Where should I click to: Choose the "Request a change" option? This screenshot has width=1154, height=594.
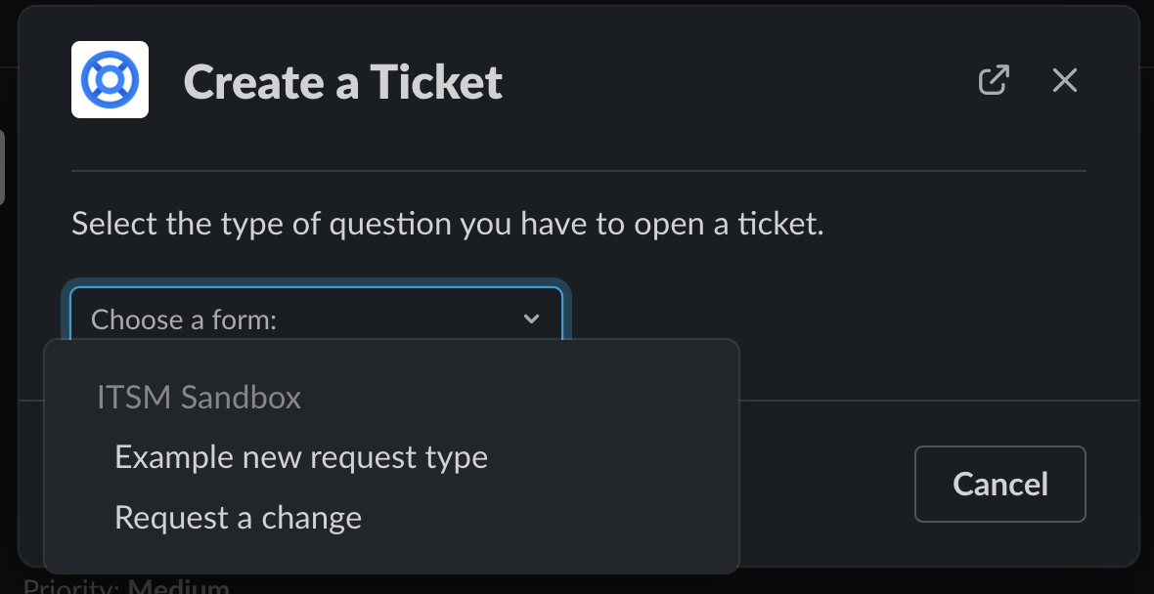pyautogui.click(x=238, y=518)
